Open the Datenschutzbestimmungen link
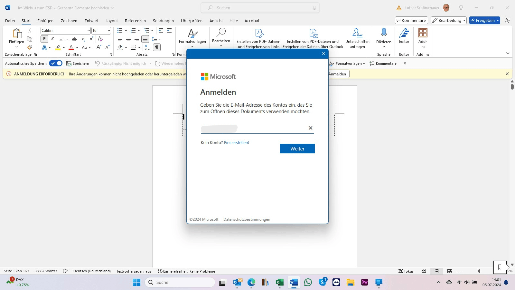The width and height of the screenshot is (515, 290). 247,219
